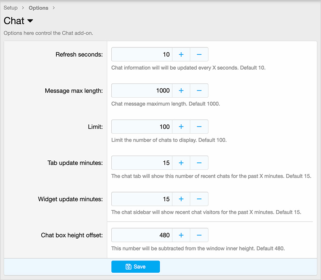
Task: Increment the Limit value
Action: point(181,126)
